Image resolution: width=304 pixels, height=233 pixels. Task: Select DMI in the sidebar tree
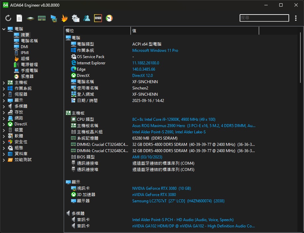(x=24, y=47)
